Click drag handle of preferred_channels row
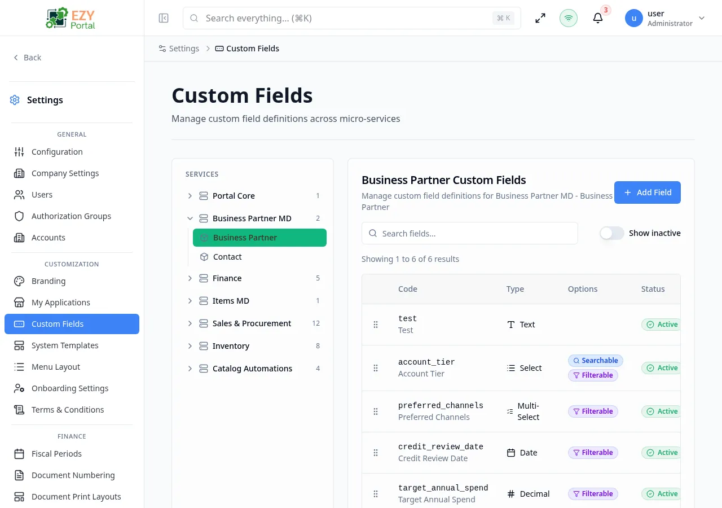722x508 pixels. [376, 411]
